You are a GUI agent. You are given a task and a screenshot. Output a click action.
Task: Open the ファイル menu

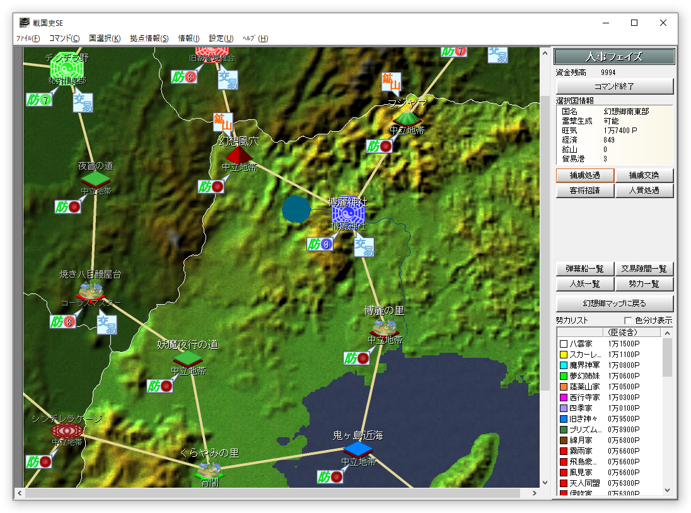(28, 38)
